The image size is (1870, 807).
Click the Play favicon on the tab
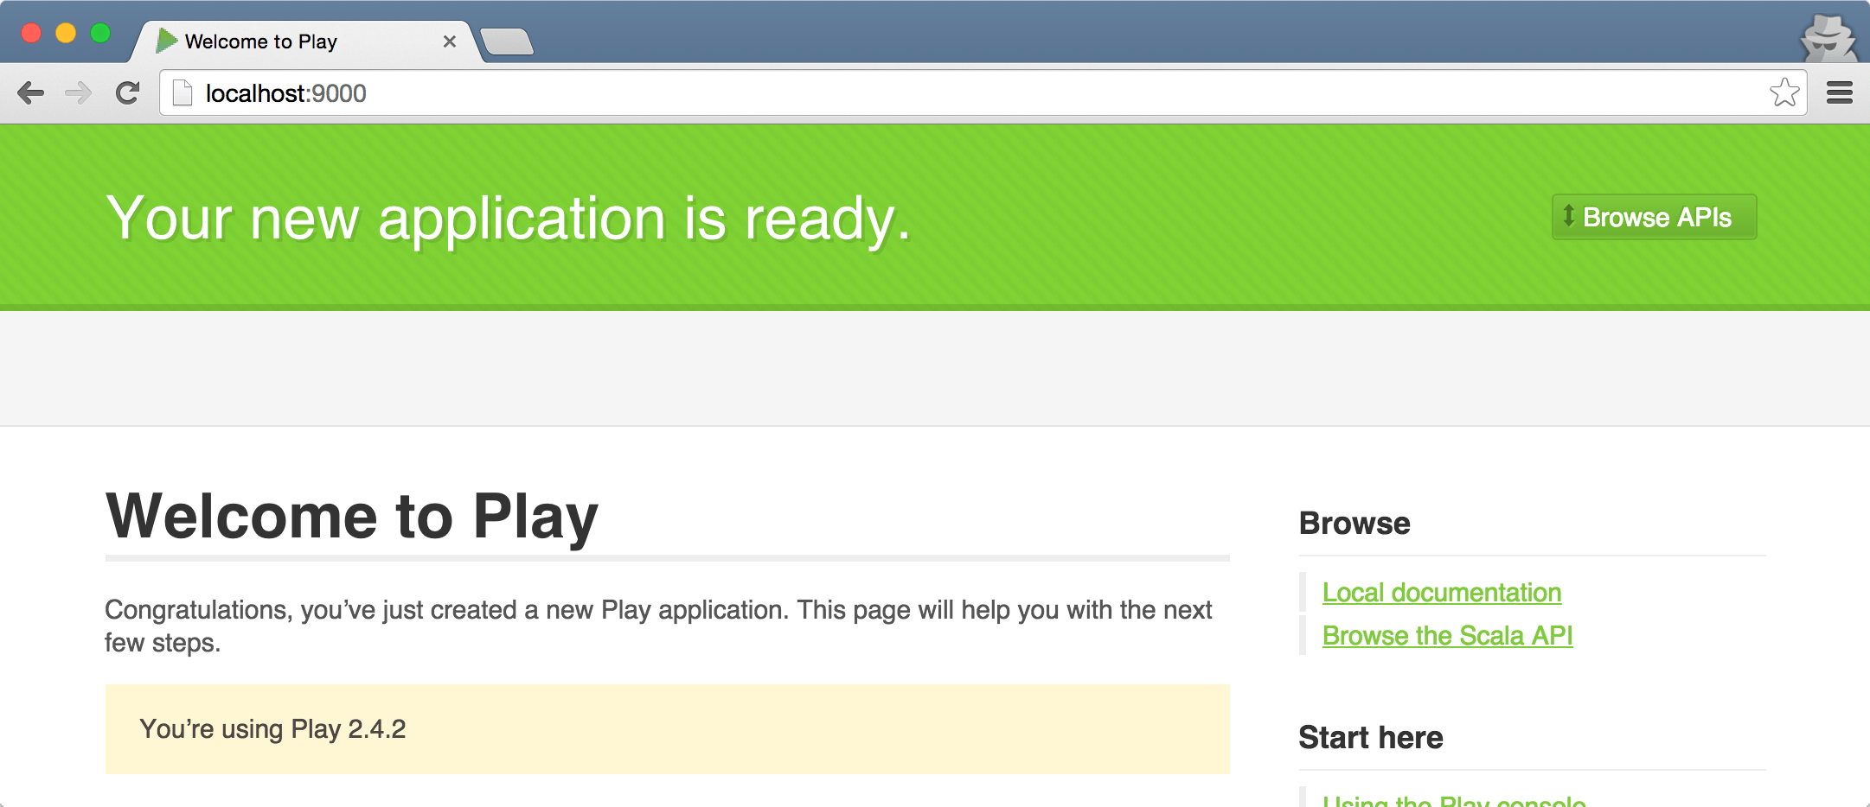pyautogui.click(x=166, y=41)
